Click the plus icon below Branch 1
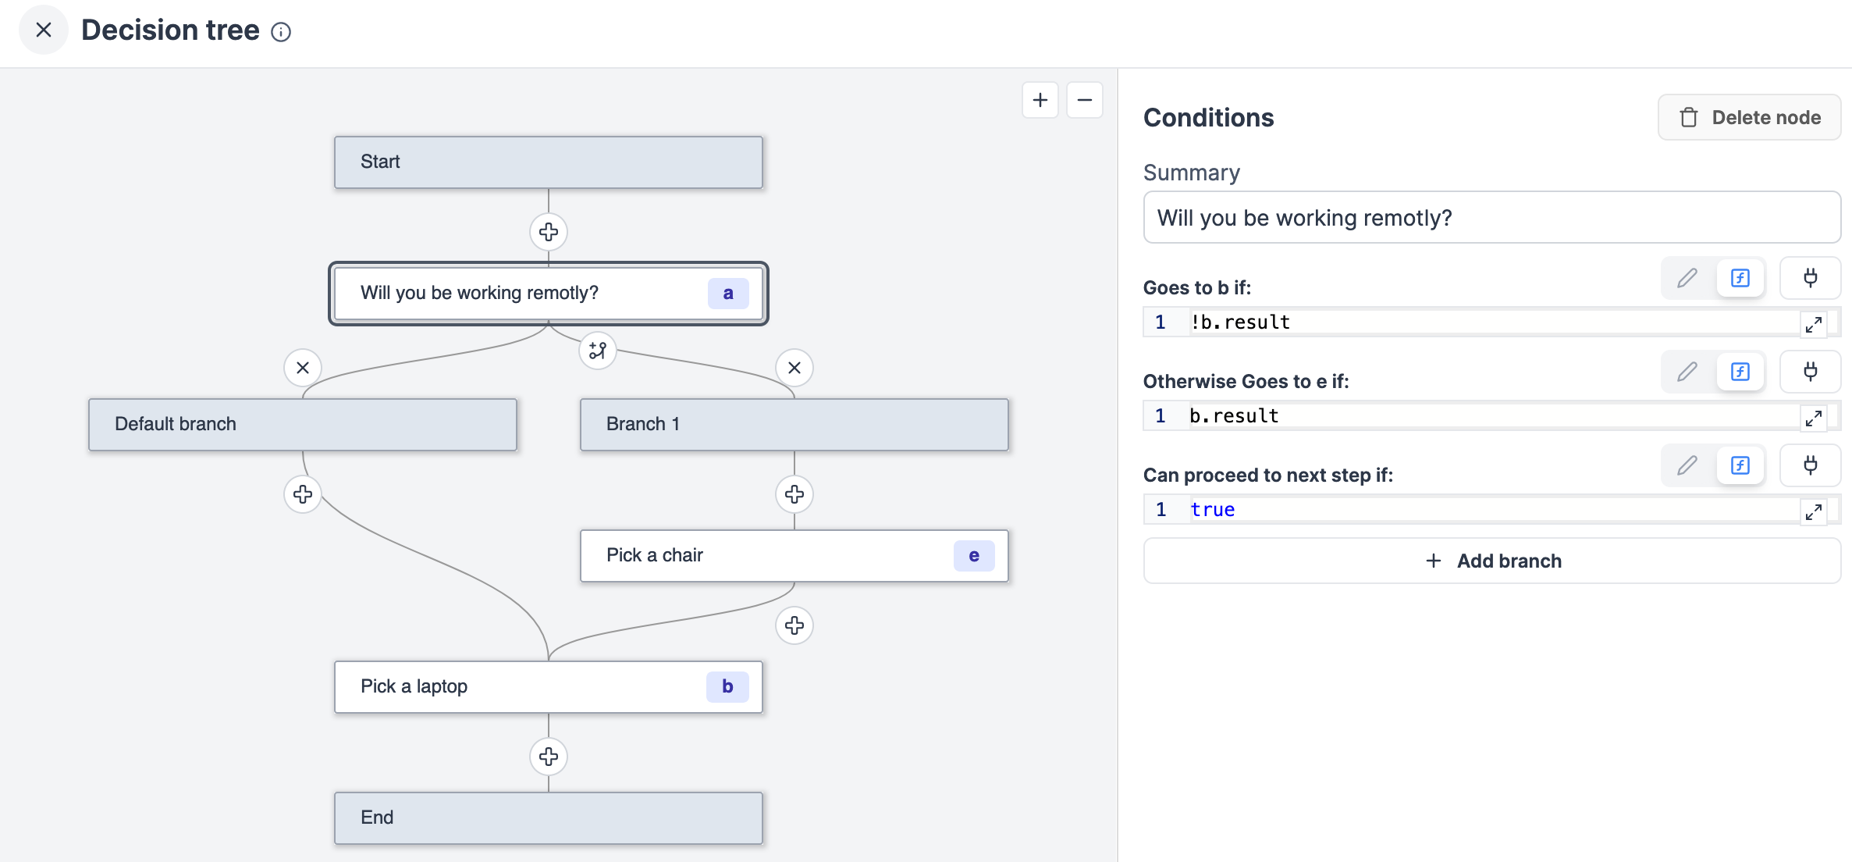The height and width of the screenshot is (862, 1852). (794, 494)
